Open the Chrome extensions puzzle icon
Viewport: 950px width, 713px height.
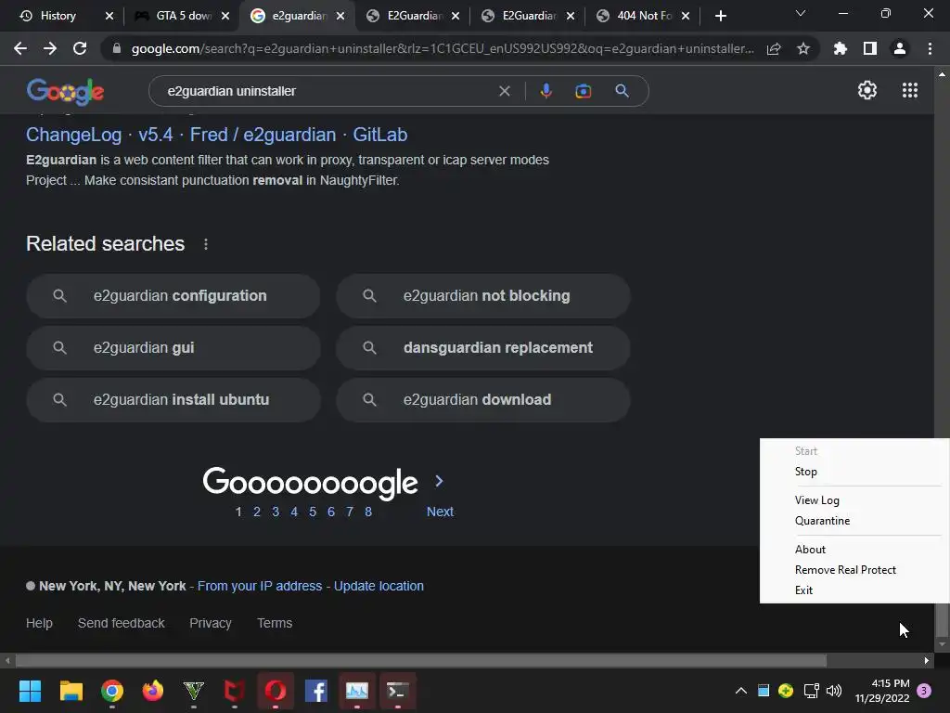[841, 48]
